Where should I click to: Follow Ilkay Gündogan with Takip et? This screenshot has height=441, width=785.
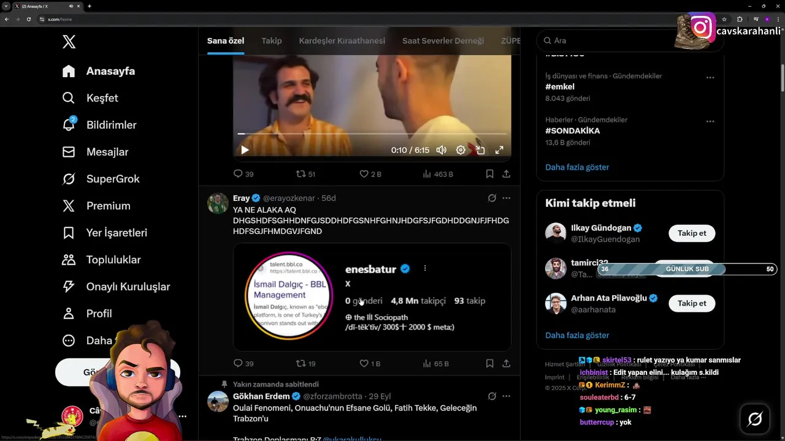pyautogui.click(x=692, y=233)
